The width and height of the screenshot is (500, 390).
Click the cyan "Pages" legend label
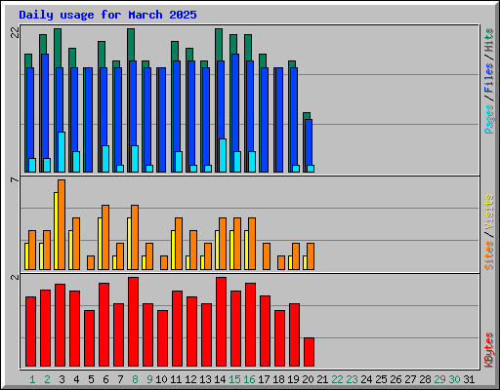point(488,119)
